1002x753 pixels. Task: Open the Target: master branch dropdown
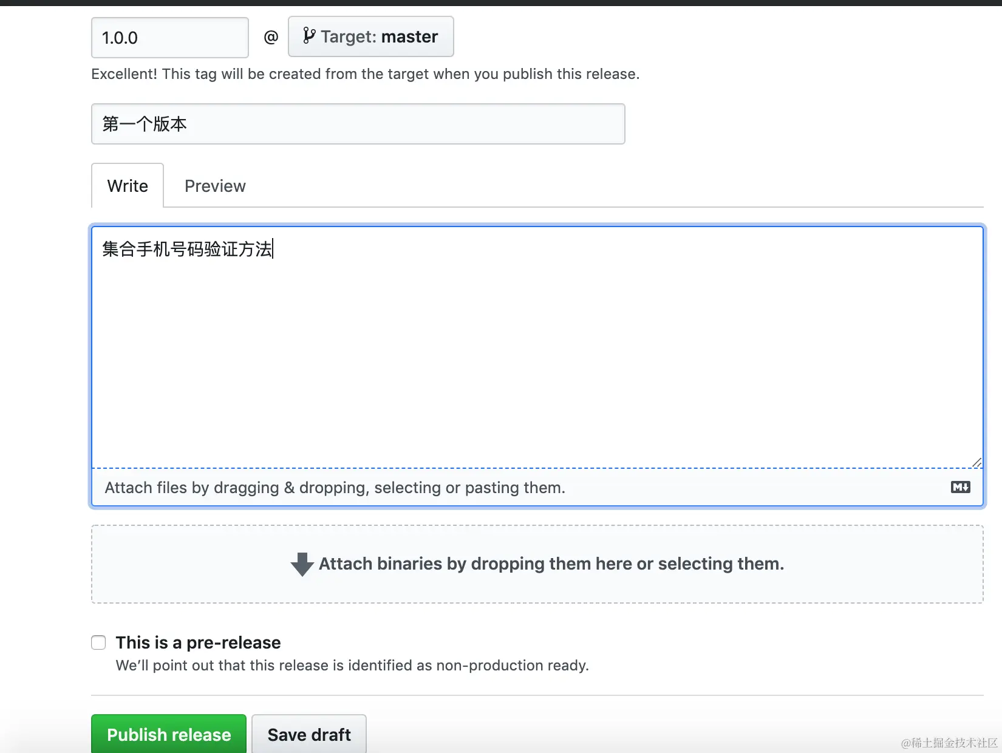(x=370, y=37)
